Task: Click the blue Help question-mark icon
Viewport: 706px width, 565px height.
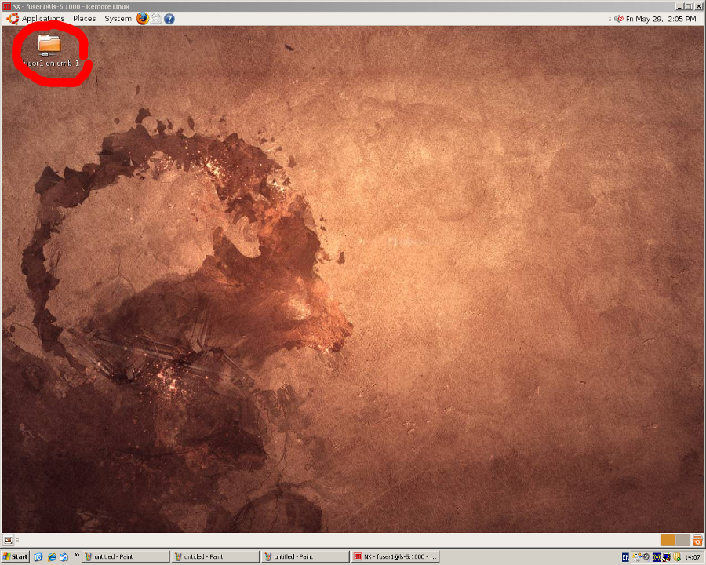Action: [169, 18]
